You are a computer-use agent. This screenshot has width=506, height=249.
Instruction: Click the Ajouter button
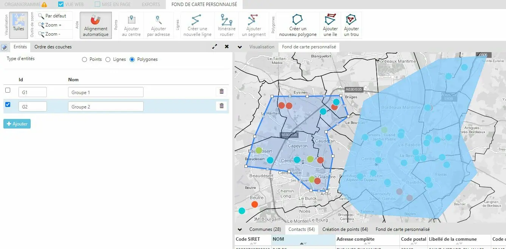click(17, 124)
